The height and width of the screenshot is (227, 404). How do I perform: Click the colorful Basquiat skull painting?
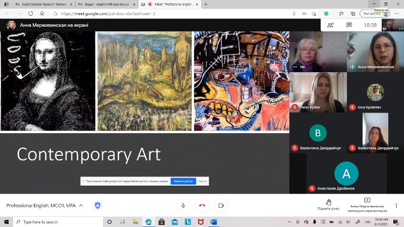[242, 81]
